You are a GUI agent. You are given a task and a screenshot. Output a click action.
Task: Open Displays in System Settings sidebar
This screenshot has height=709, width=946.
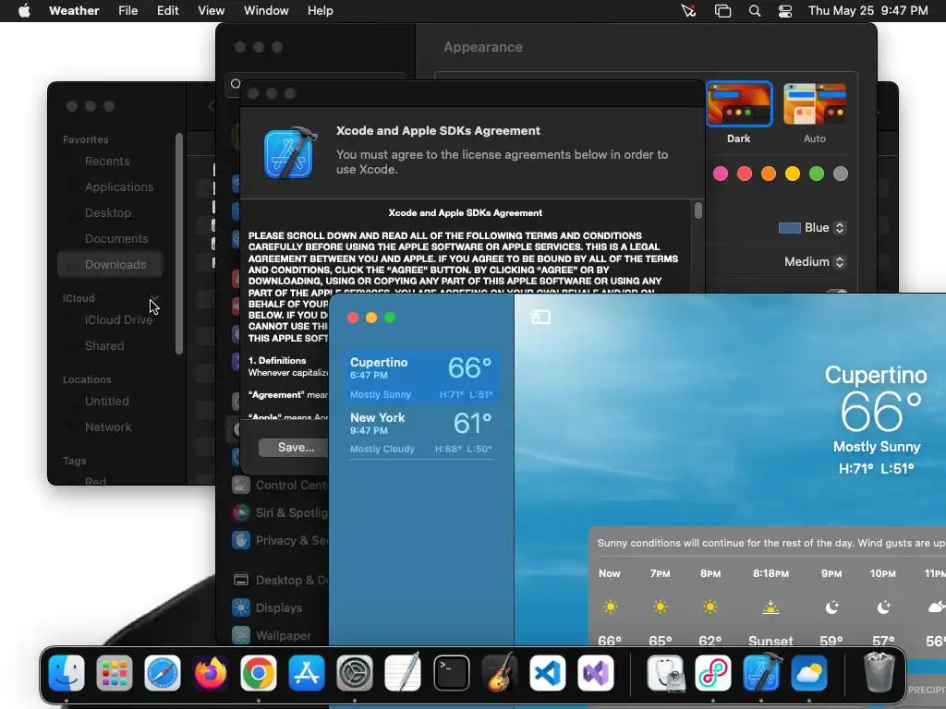pyautogui.click(x=267, y=607)
